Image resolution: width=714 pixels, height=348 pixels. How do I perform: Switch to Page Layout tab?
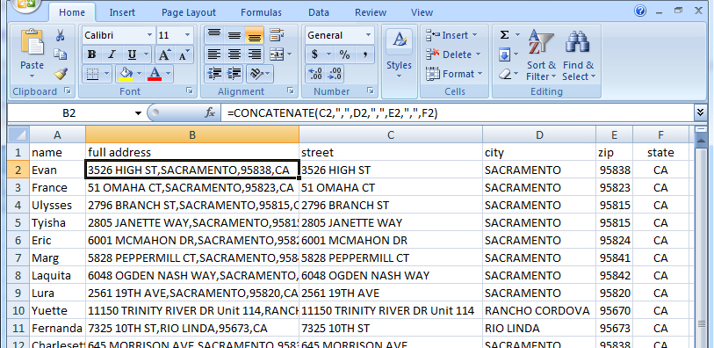point(189,13)
